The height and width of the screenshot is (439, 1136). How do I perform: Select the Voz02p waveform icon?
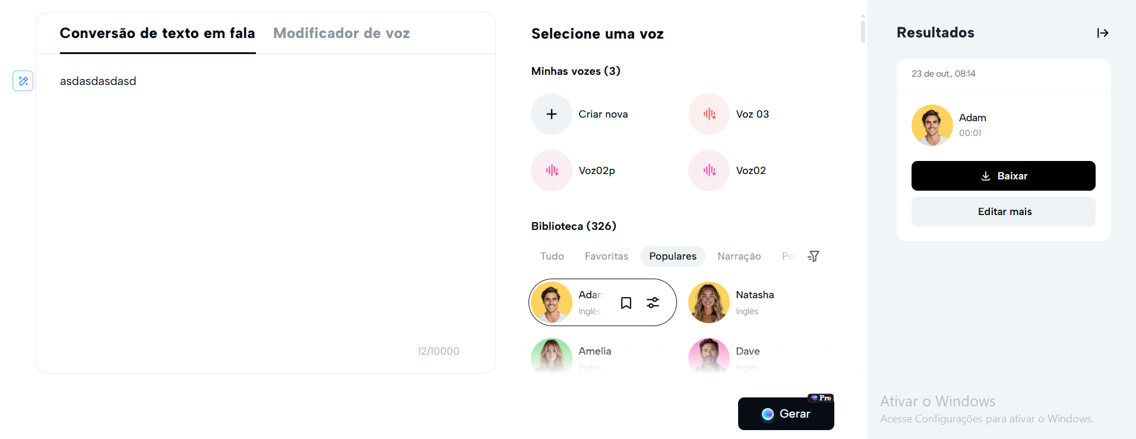552,170
